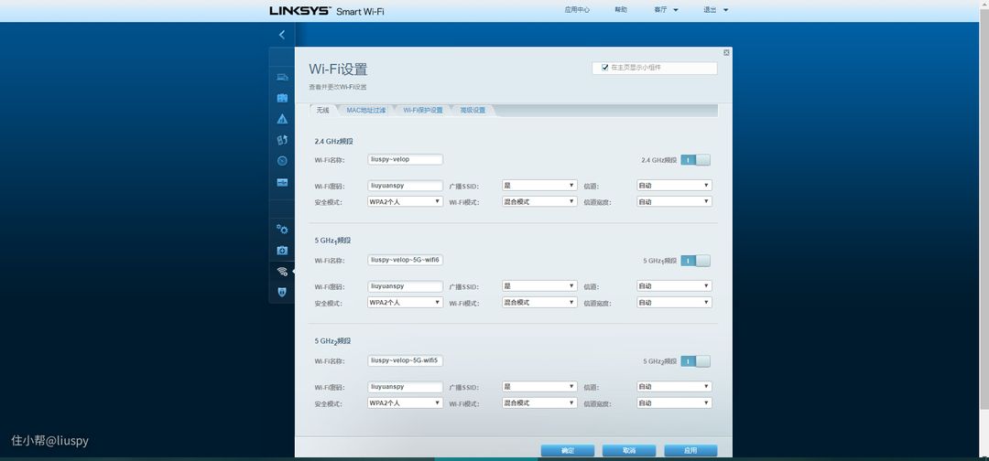Collapse the sidebar with the back arrow
Screen dimensions: 989x461
282,35
